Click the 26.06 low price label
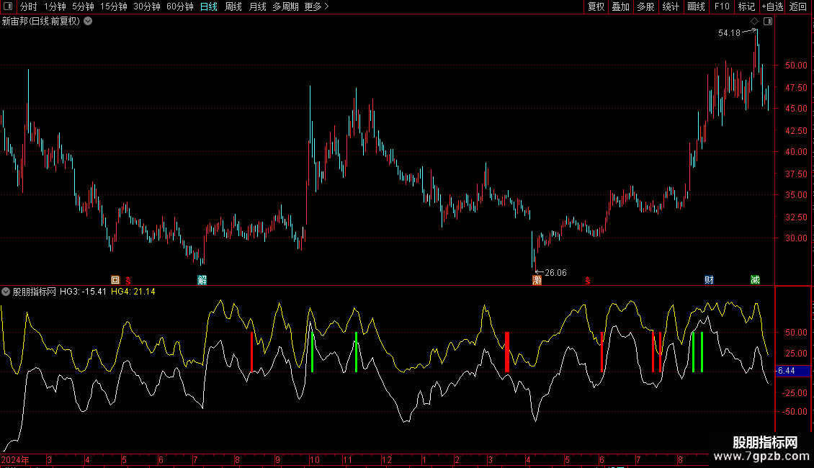 coord(555,273)
